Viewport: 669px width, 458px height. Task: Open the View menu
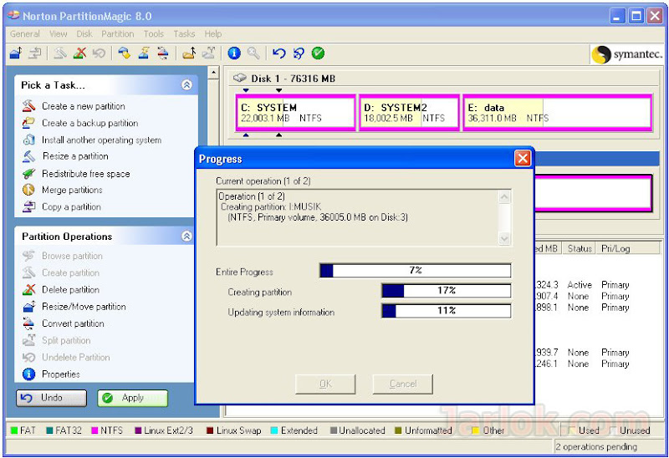[58, 33]
